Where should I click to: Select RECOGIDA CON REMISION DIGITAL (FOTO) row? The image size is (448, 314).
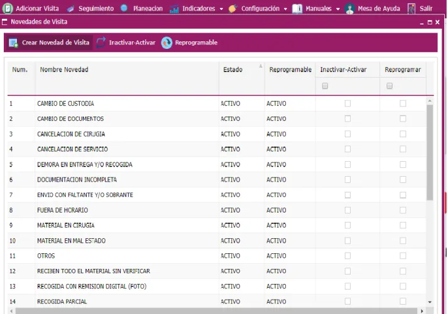[x=217, y=286]
